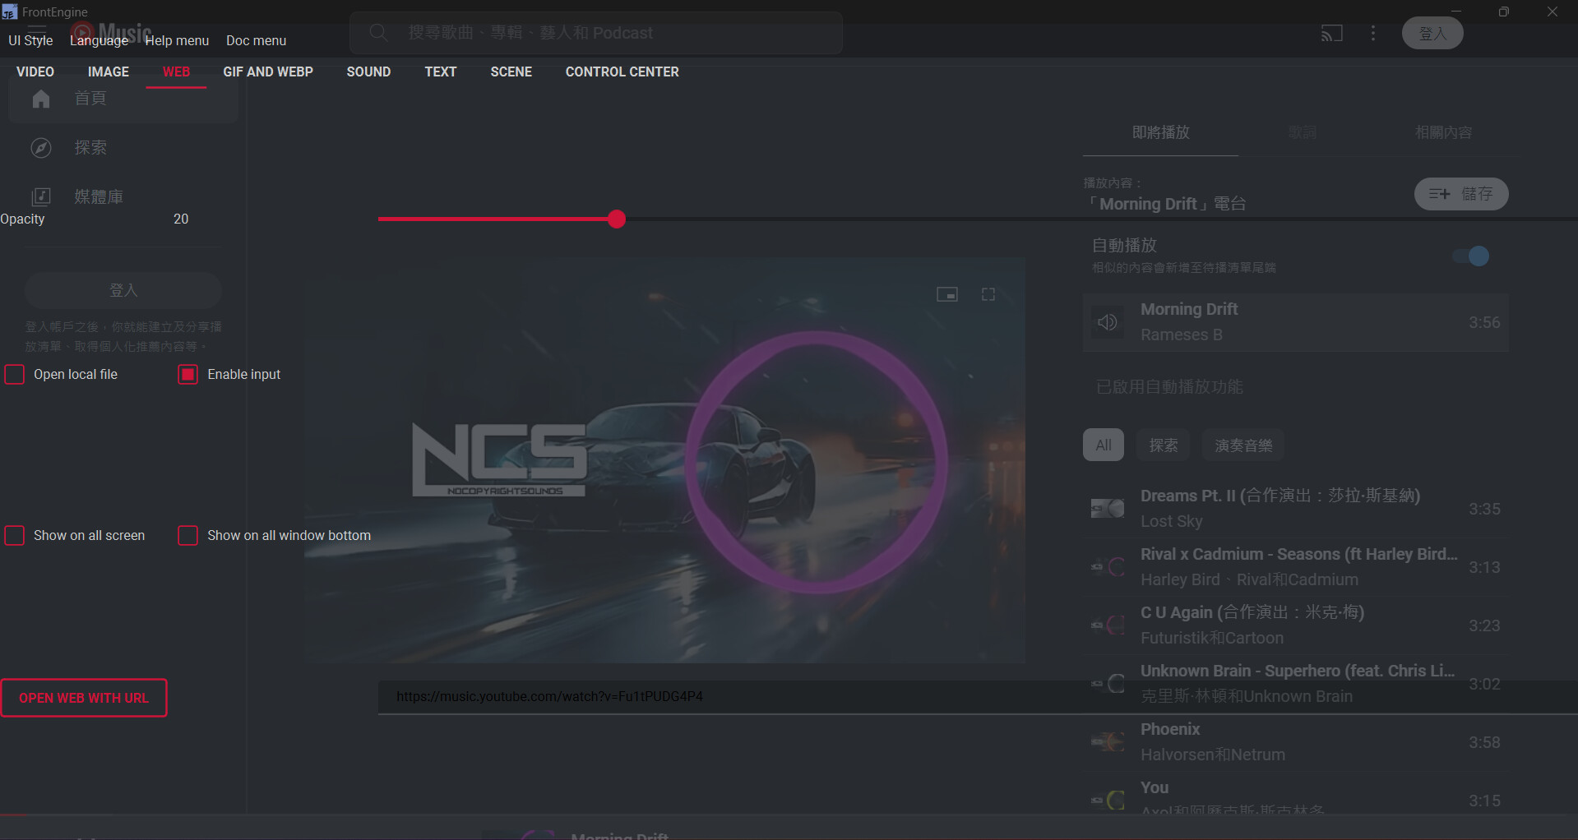Screen dimensions: 1578x840
Task: Switch to the SOUND tab
Action: click(368, 72)
